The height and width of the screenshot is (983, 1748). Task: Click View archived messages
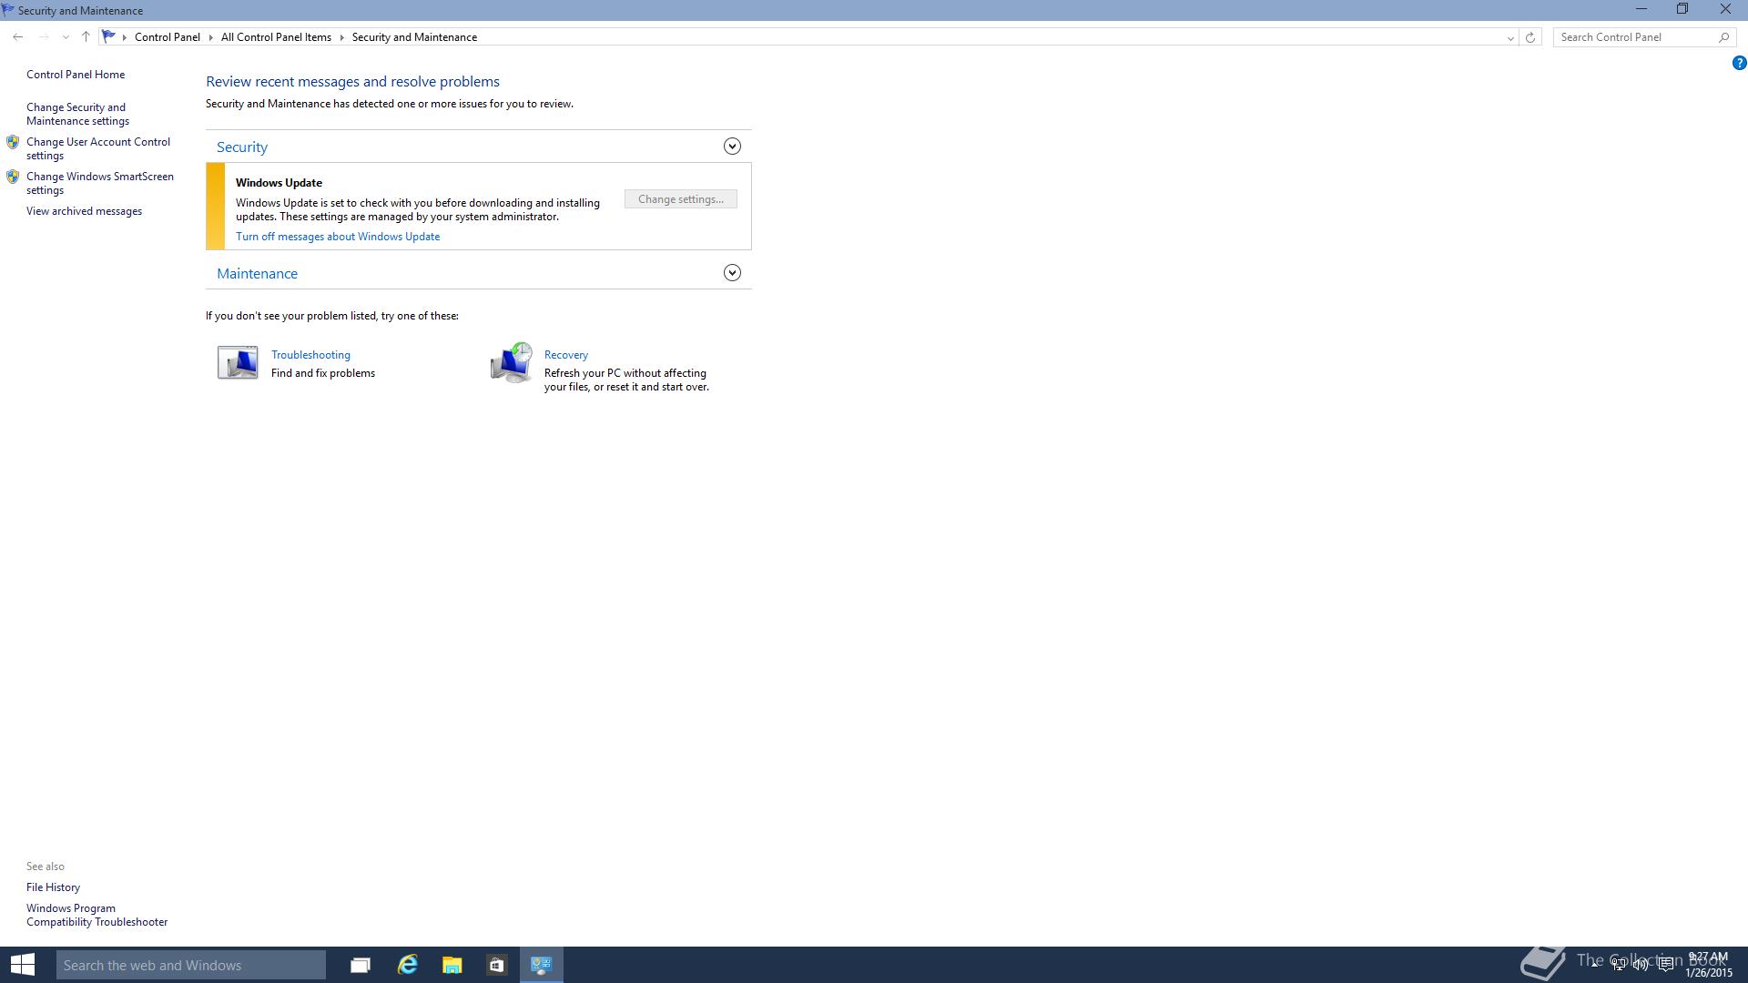point(84,211)
